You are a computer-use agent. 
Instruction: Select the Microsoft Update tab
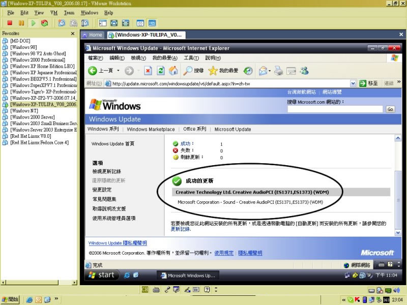(233, 129)
